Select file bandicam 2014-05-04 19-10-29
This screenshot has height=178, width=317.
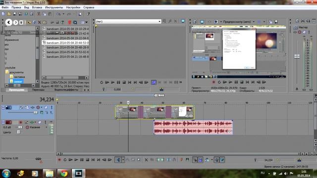click(66, 29)
